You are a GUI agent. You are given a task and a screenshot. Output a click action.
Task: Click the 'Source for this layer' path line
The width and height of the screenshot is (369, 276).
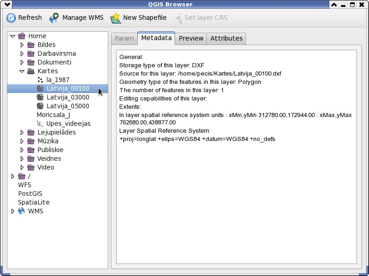(200, 74)
